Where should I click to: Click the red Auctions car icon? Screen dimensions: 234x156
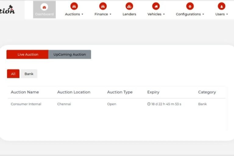coord(74,6)
